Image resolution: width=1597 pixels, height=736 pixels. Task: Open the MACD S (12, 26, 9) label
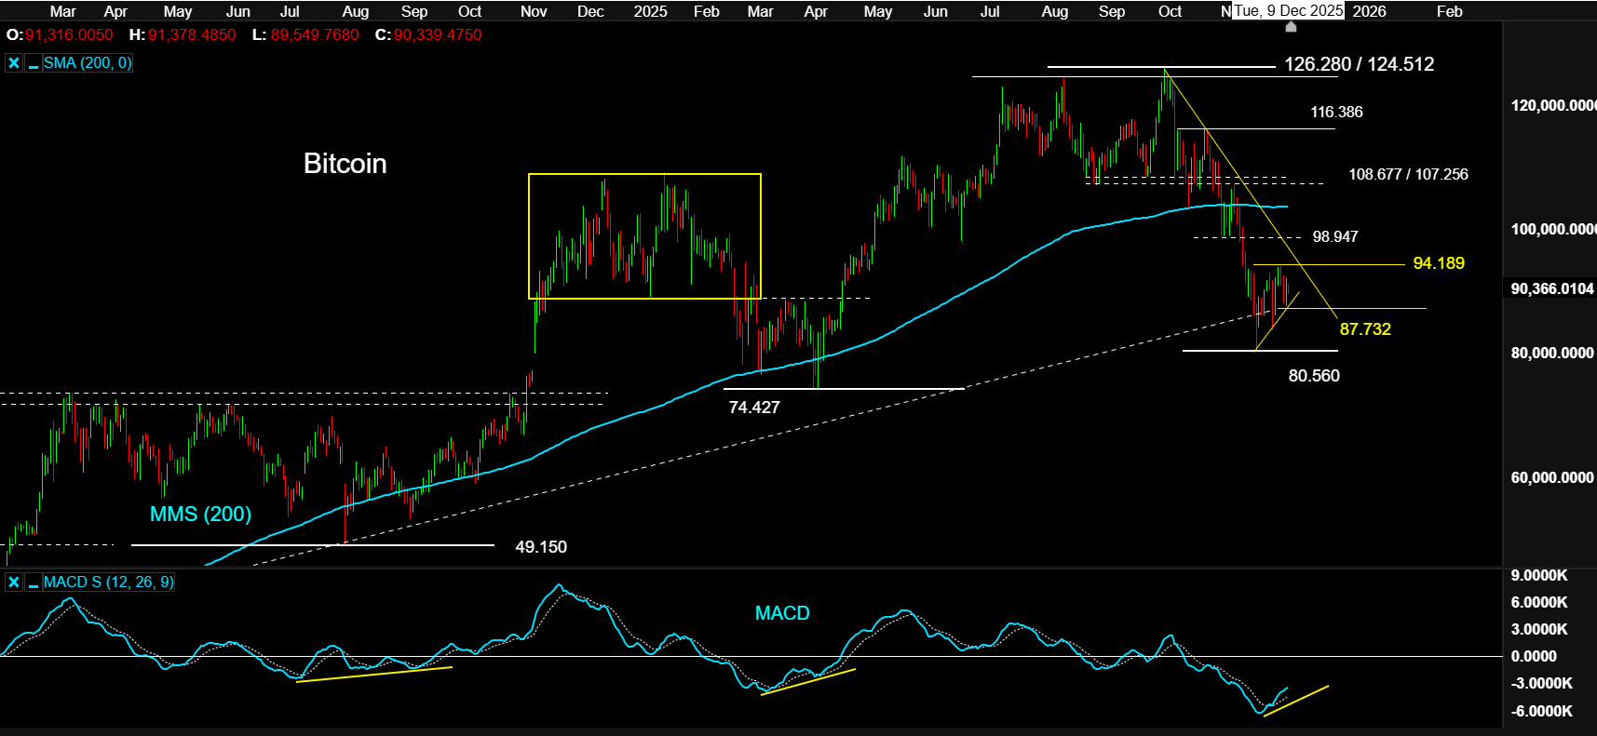tap(108, 582)
